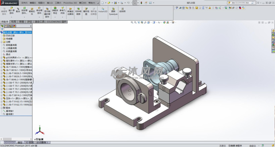Click the Update Speedpak icon
This screenshot has height=147, width=275.
tap(113, 10)
